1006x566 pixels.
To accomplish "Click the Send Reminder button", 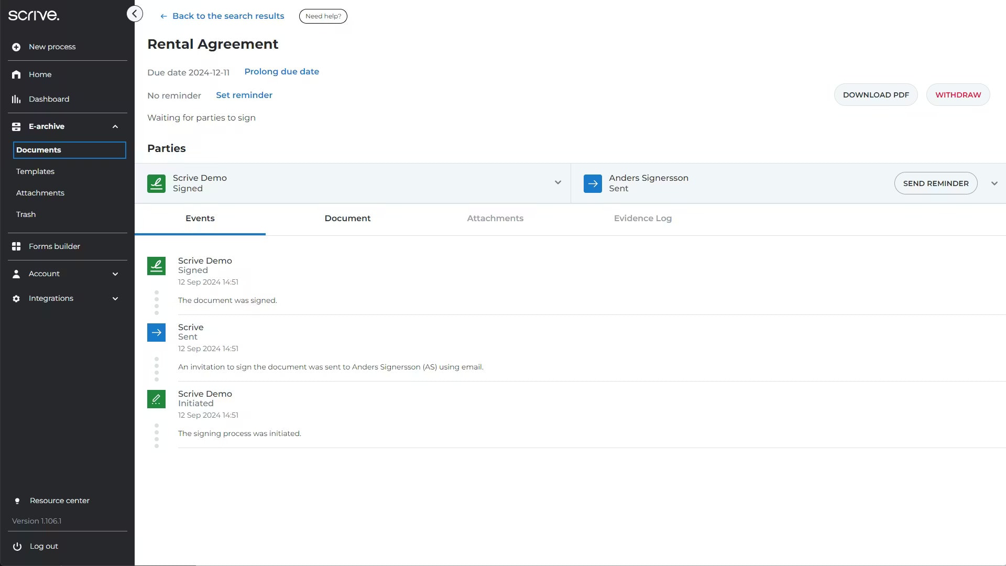I will pyautogui.click(x=935, y=183).
